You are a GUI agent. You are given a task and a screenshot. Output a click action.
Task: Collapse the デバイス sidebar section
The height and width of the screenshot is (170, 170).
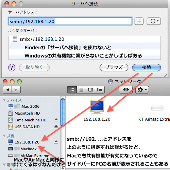point(4,100)
